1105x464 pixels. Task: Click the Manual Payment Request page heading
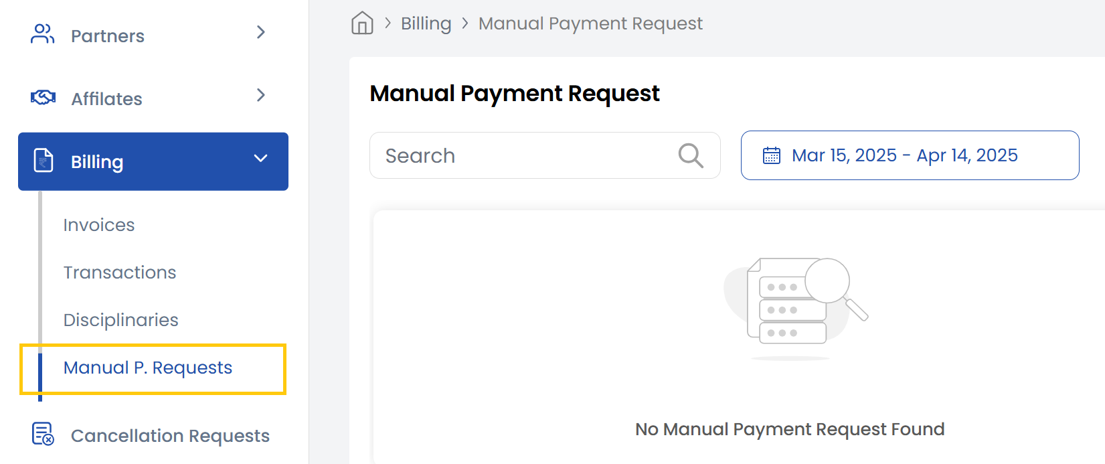(x=515, y=93)
